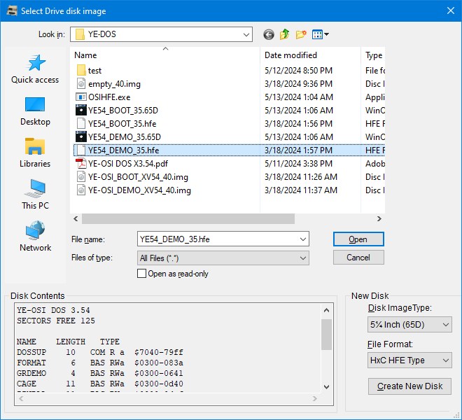Screen dimensions: 462x420
Task: Click Disk Contents vertical scrollbar thumb
Action: (x=326, y=334)
